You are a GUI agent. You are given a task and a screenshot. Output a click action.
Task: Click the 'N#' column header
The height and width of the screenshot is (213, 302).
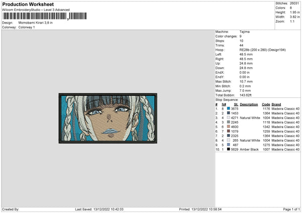224,104
